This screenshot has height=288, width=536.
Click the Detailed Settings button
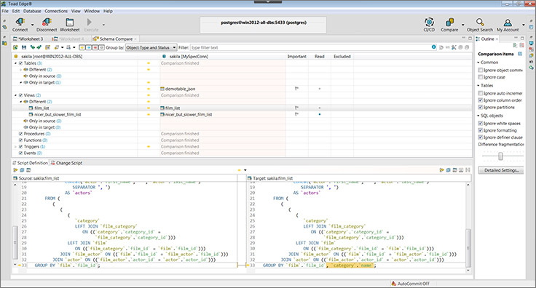tap(501, 170)
